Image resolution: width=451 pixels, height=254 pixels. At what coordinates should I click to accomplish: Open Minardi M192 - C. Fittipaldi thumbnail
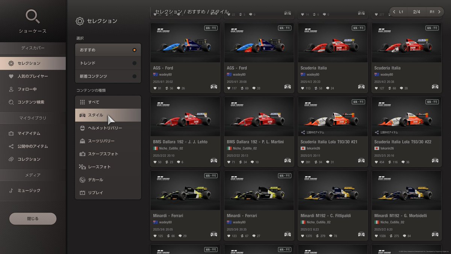point(333,190)
